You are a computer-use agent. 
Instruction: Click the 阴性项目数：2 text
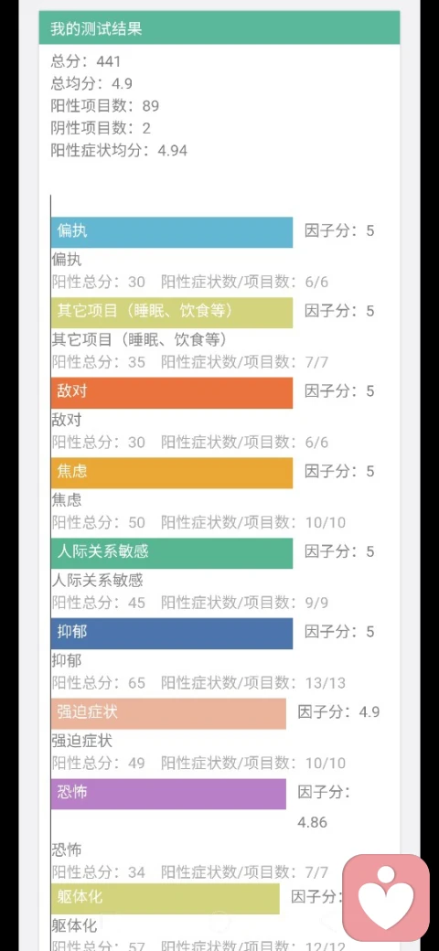pyautogui.click(x=101, y=128)
